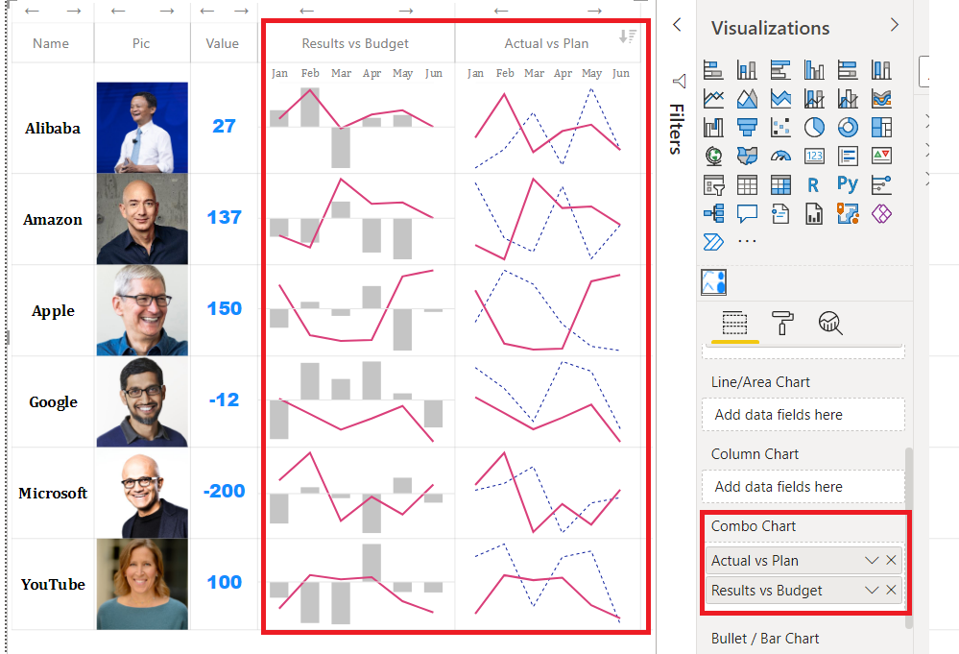Image resolution: width=959 pixels, height=654 pixels.
Task: Click Column Chart add data fields well
Action: 803,487
